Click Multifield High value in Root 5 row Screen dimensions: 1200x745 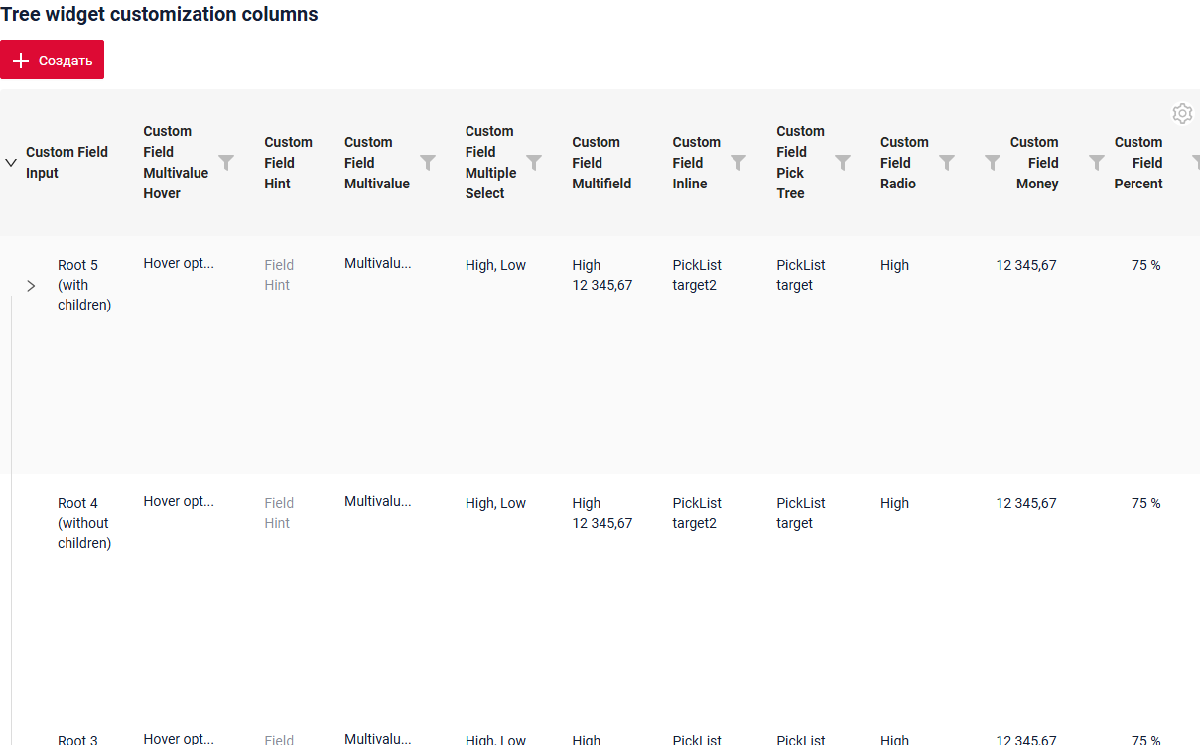(587, 265)
